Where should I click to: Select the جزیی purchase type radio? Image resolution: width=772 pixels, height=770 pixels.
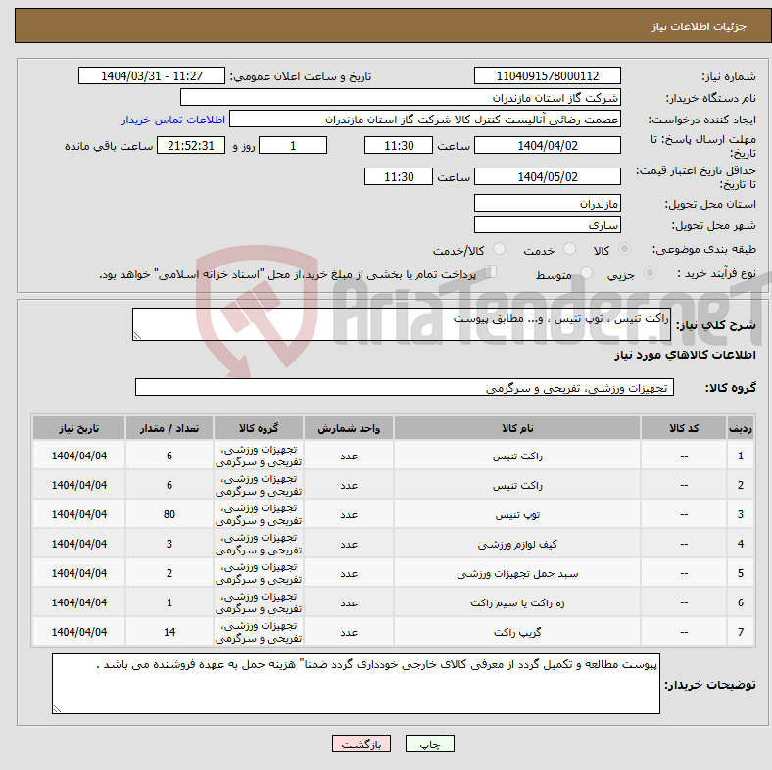(650, 272)
